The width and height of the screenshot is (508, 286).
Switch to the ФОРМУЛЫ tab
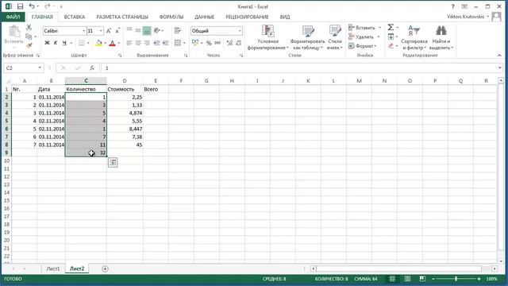click(171, 17)
